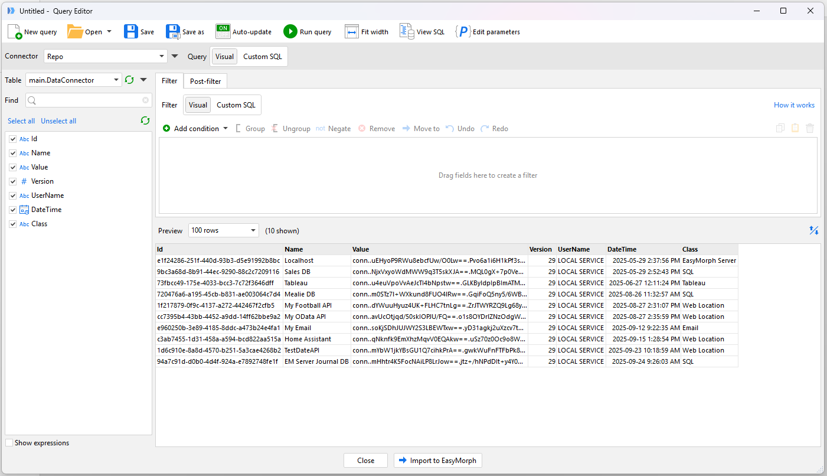827x476 pixels.
Task: Refresh the table list with green arrows
Action: 130,80
